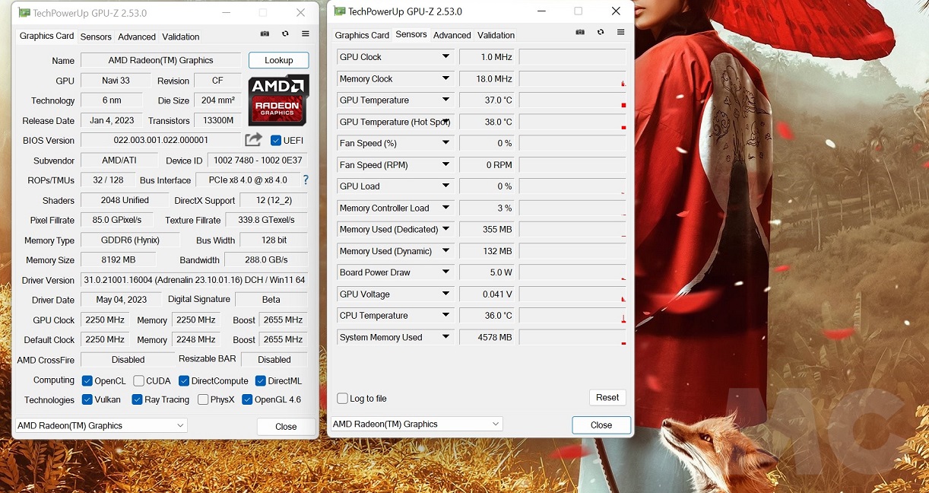
Task: Click the AMD Radeon Graphics logo
Action: [x=278, y=100]
